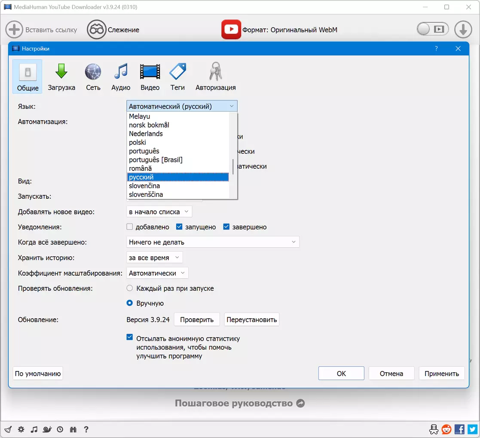Screen dimensions: 480x438
Task: Switch to the Загрузка settings tab
Action: pyautogui.click(x=61, y=76)
